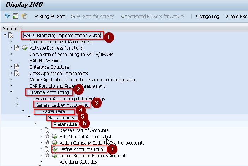Expand Mobile Application Integration Framework Configuration
The height and width of the screenshot is (166, 248).
pyautogui.click(x=11, y=79)
